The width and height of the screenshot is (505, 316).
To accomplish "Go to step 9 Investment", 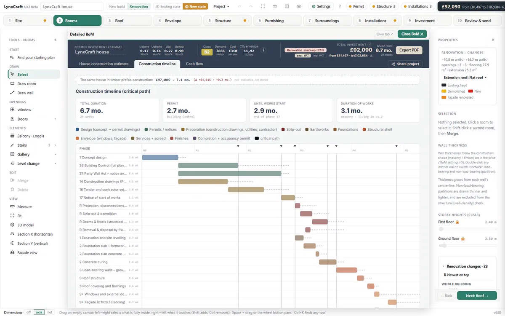I will pyautogui.click(x=427, y=21).
